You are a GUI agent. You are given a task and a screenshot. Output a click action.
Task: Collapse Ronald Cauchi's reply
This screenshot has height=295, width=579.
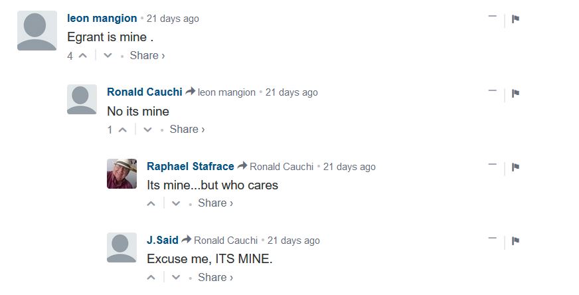tap(492, 90)
